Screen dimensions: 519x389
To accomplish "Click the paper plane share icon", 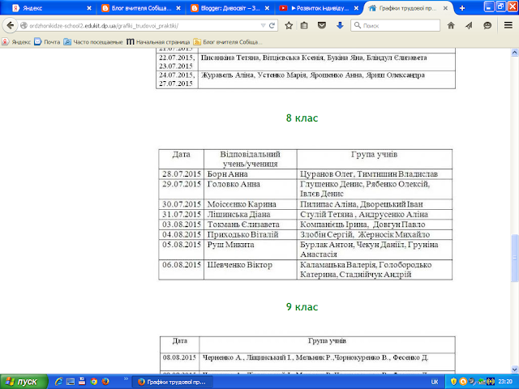I will pyautogui.click(x=469, y=25).
